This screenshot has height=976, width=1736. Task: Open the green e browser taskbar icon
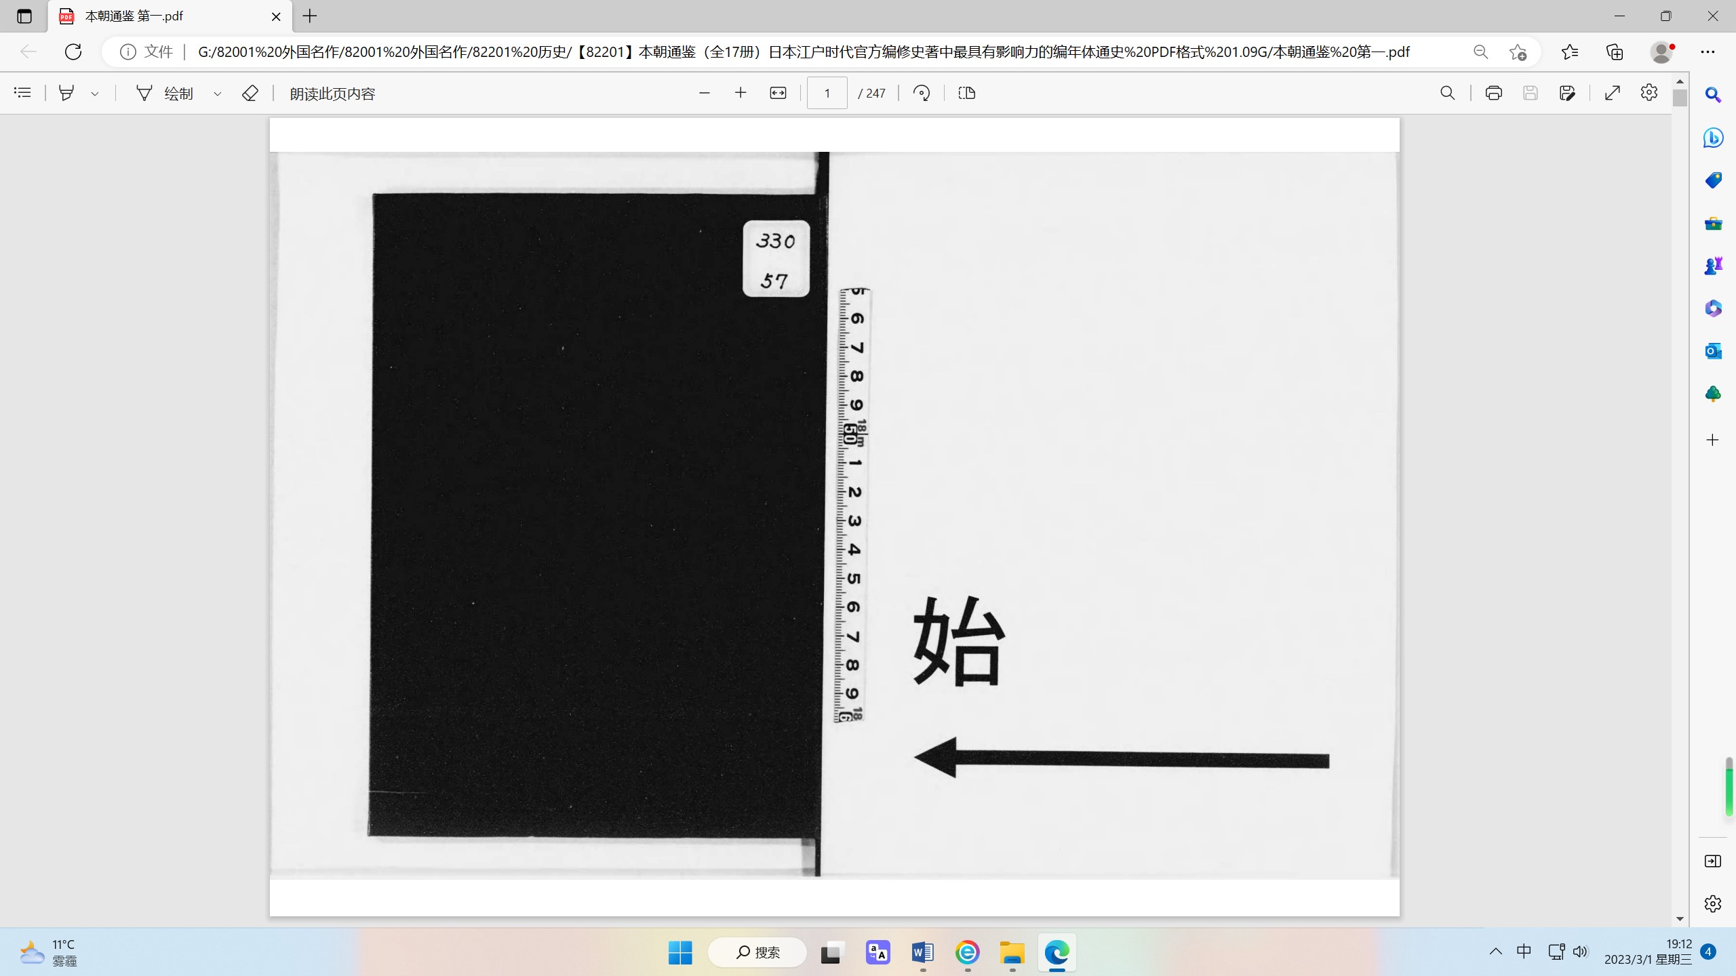967,952
